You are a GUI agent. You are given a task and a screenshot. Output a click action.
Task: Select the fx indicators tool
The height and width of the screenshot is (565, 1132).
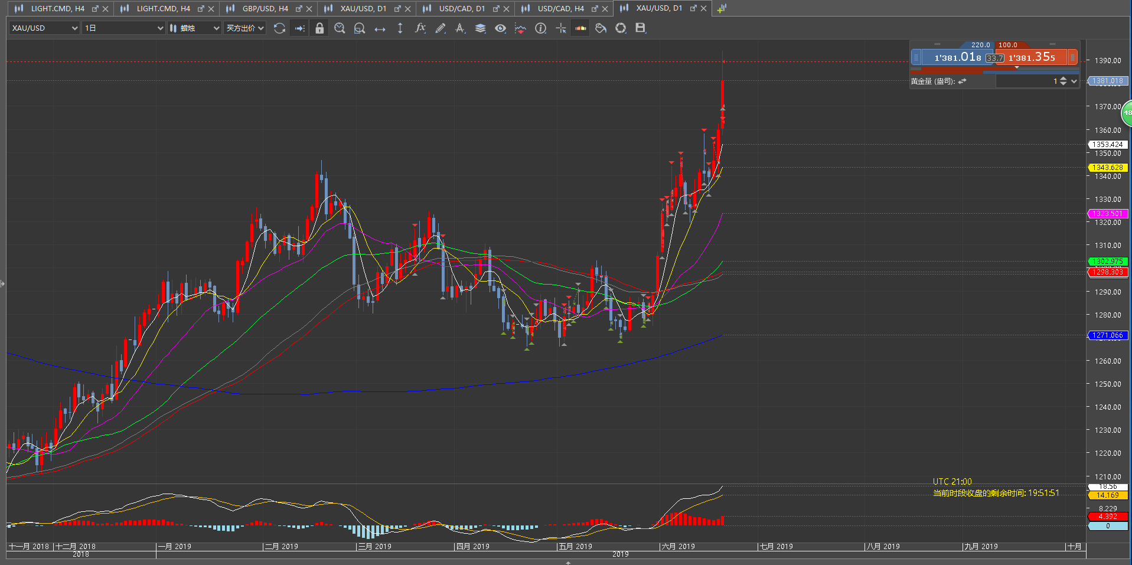click(x=420, y=28)
